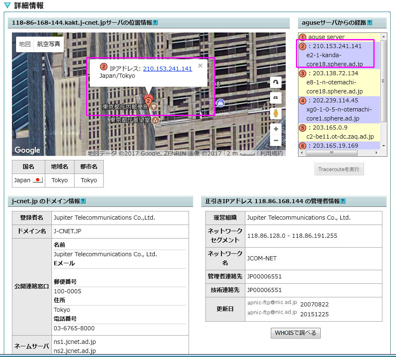Open the map 利用規約 link
This screenshot has width=396, height=357.
(x=271, y=153)
